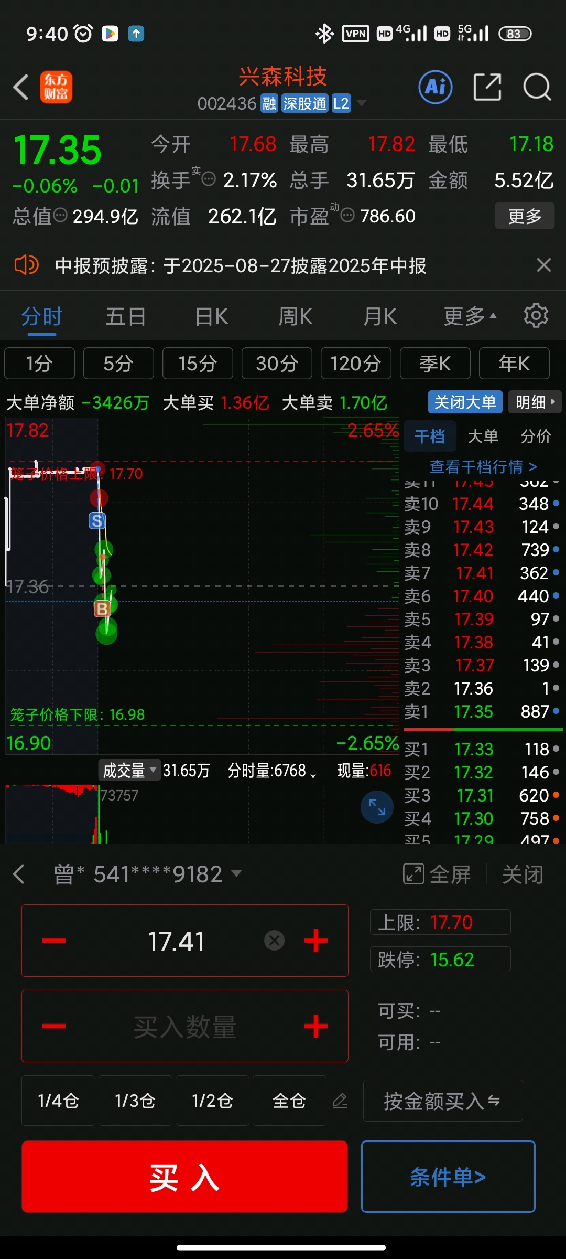566x1259 pixels.
Task: Focus the 买入数量 quantity input field
Action: click(185, 1026)
